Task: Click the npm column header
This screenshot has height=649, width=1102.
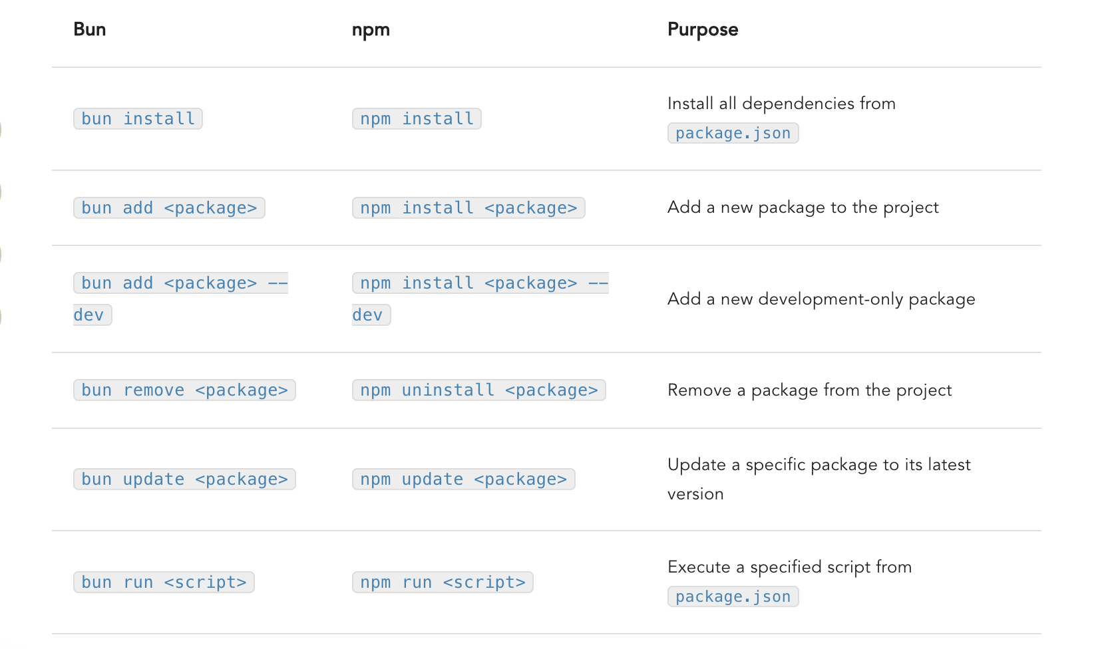Action: tap(371, 31)
